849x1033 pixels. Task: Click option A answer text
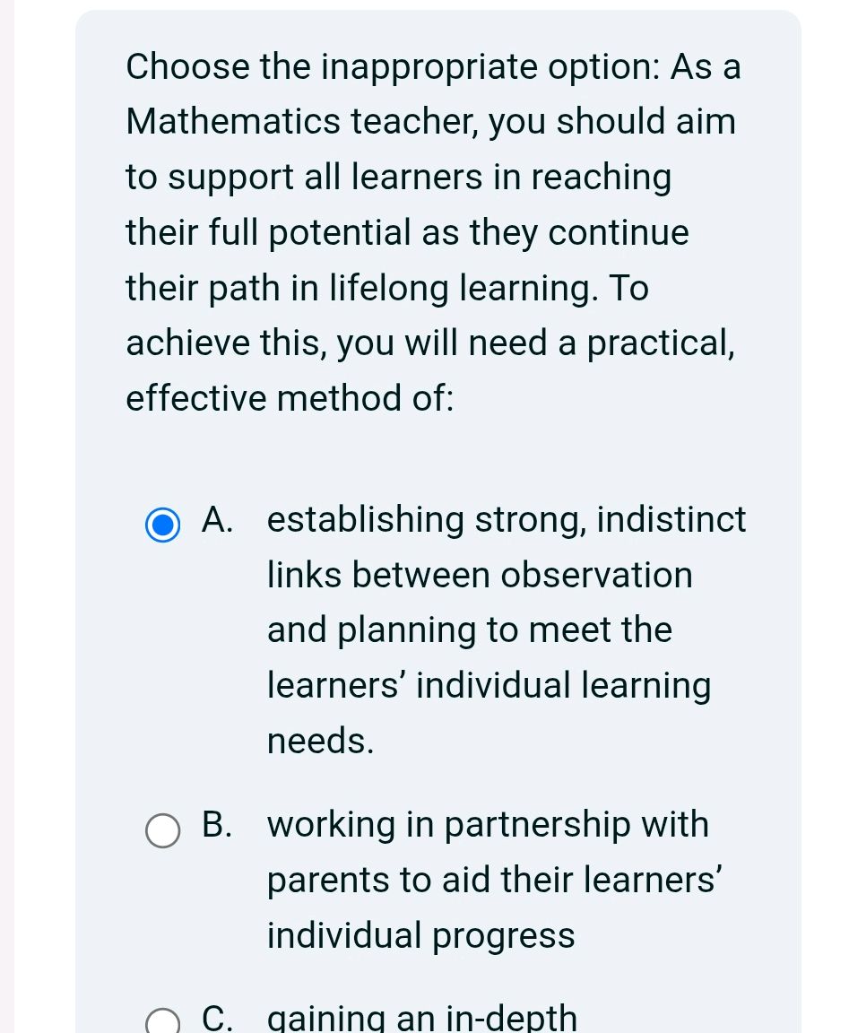pyautogui.click(x=489, y=628)
